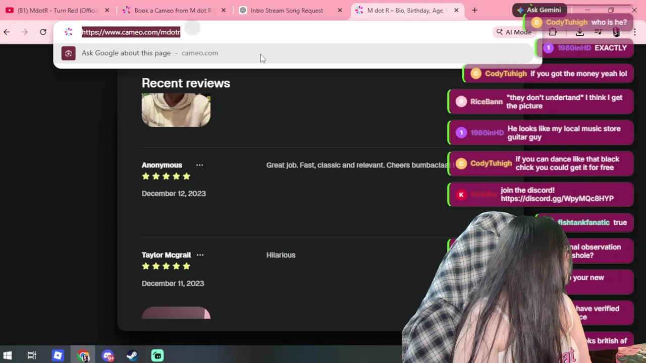Click the Anonymous reviewer name
This screenshot has width=646, height=363.
tap(161, 165)
